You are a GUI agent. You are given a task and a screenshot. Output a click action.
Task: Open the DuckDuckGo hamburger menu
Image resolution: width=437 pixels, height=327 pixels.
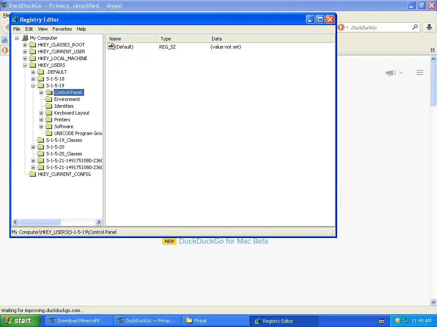click(x=420, y=72)
